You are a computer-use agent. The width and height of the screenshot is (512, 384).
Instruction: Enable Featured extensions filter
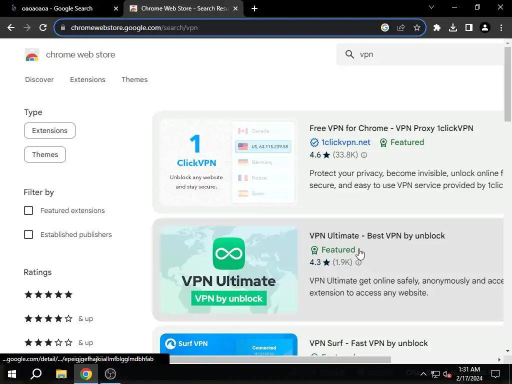point(28,210)
